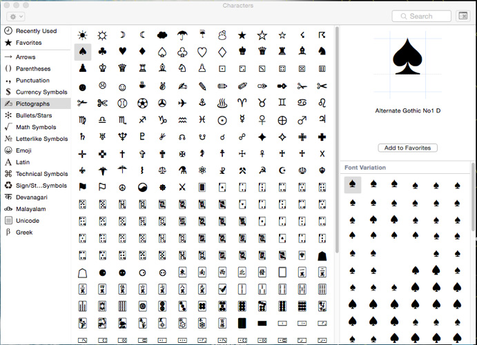This screenshot has height=345, width=477.
Task: Select the black heart suit character
Action: tap(122, 52)
